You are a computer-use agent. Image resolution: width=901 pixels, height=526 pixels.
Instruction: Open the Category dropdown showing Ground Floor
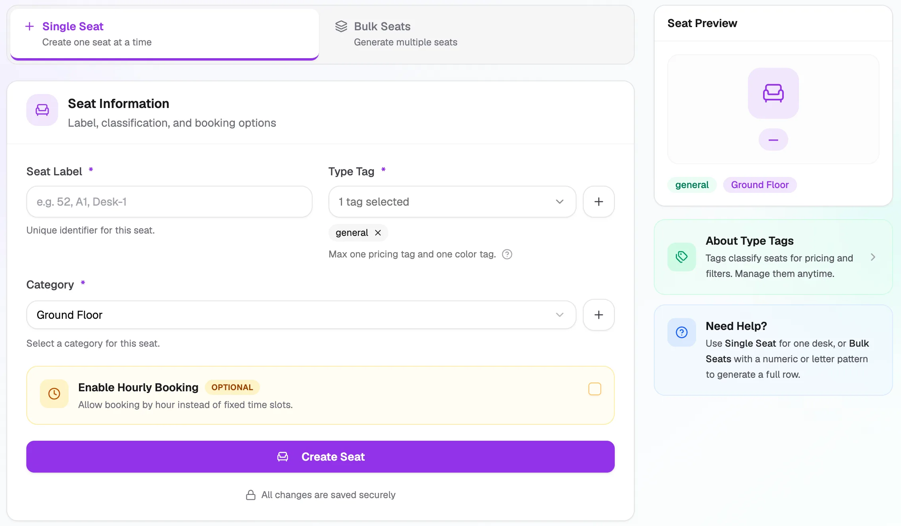pos(301,315)
